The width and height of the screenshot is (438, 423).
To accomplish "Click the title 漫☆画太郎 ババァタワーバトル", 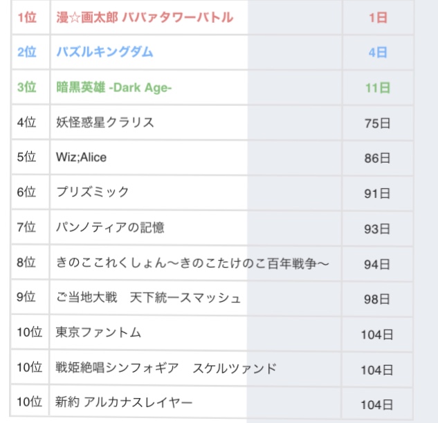I will pos(145,17).
